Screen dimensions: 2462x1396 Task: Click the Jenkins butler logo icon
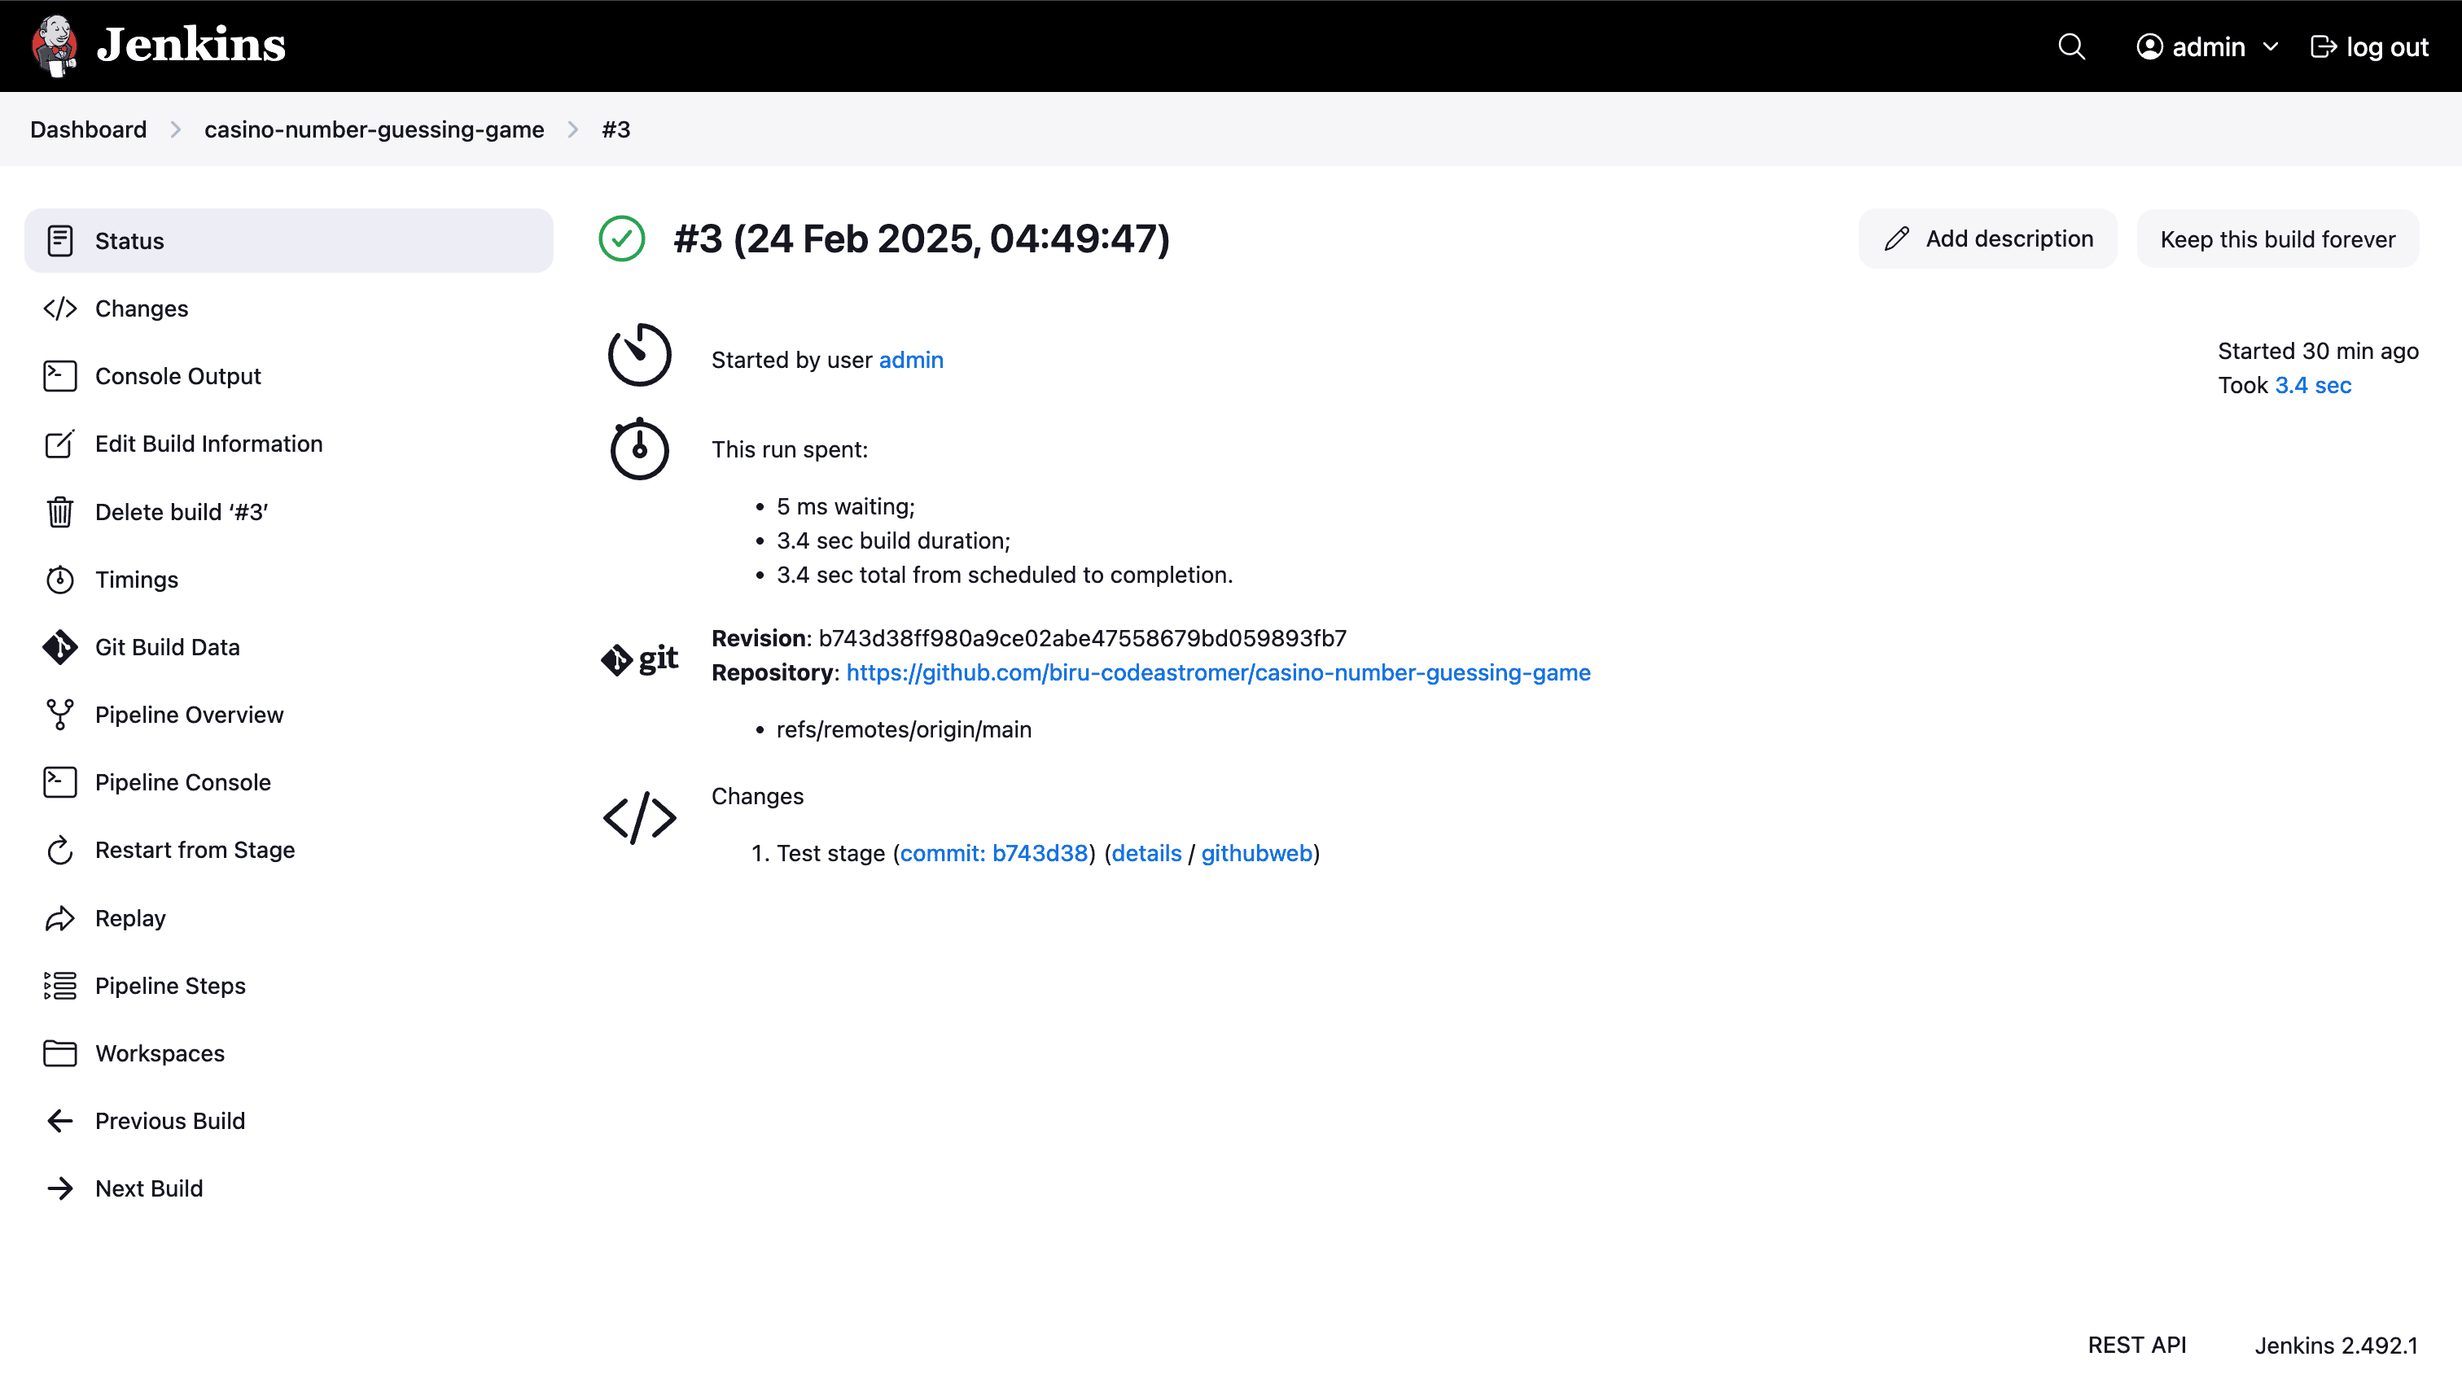[55, 45]
